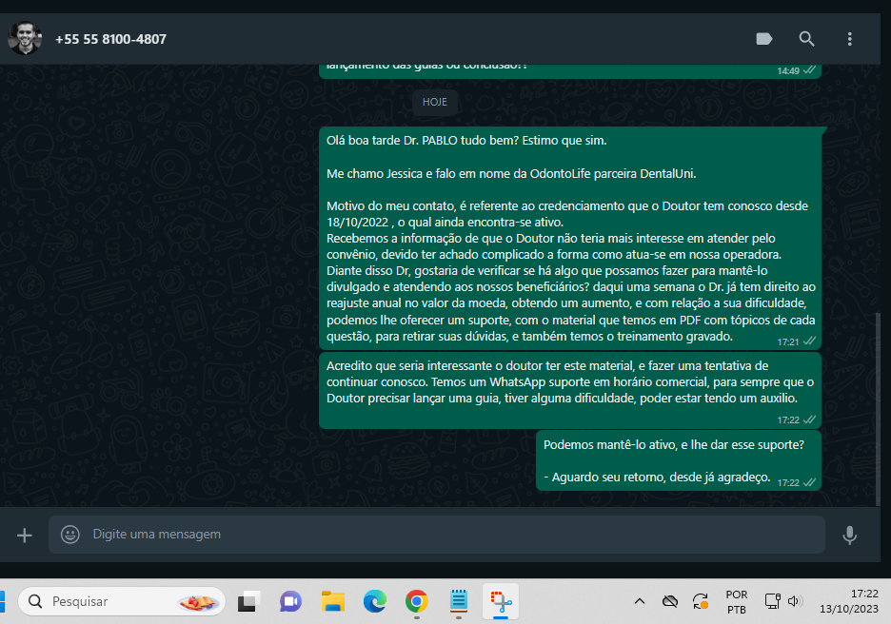The height and width of the screenshot is (624, 891).
Task: Open the chat options three-dot menu
Action: coord(849,39)
